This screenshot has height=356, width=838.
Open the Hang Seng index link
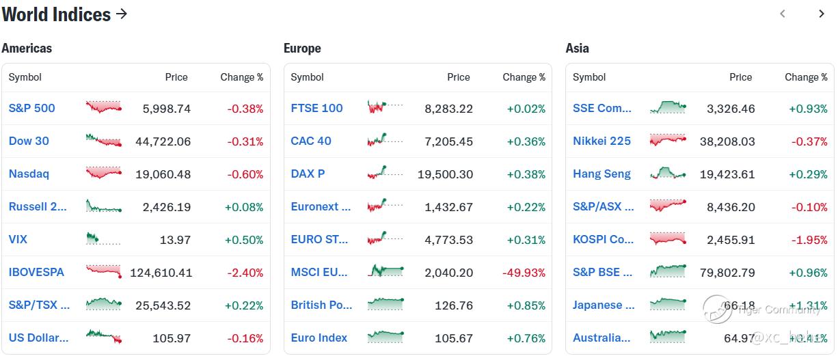(602, 174)
